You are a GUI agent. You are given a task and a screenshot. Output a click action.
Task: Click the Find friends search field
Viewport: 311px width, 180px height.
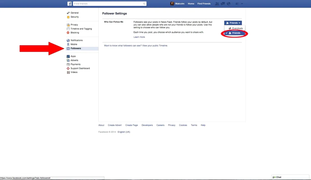coord(108,4)
